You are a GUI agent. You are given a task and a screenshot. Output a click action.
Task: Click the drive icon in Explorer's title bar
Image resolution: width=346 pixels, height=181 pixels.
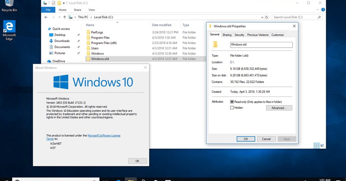44,3
